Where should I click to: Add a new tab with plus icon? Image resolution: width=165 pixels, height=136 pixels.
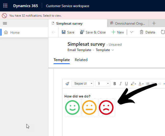point(154,23)
